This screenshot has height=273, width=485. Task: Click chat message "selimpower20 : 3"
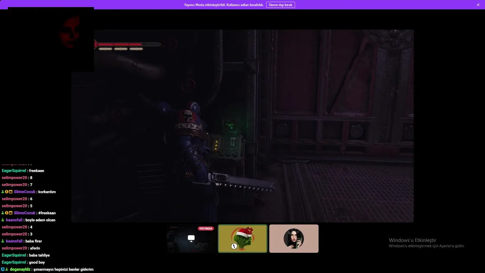(17, 234)
